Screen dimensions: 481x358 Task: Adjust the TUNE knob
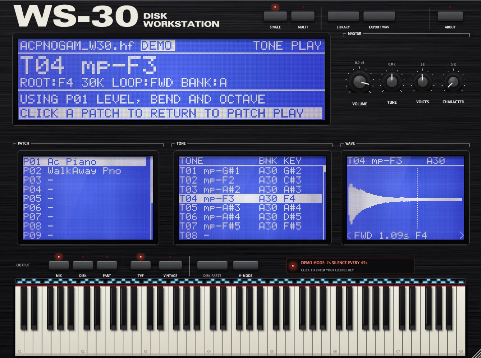click(392, 82)
